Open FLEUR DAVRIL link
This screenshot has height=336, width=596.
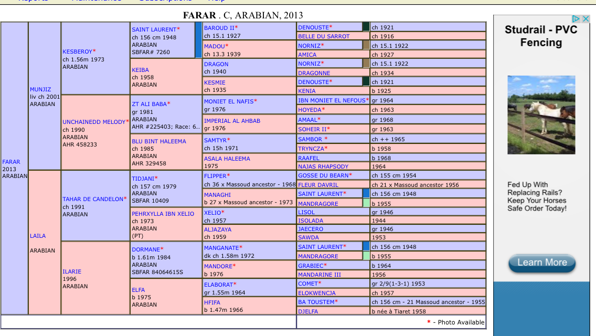[318, 185]
